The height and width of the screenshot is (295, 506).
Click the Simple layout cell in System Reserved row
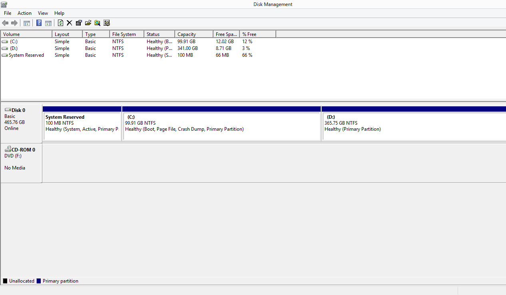62,55
